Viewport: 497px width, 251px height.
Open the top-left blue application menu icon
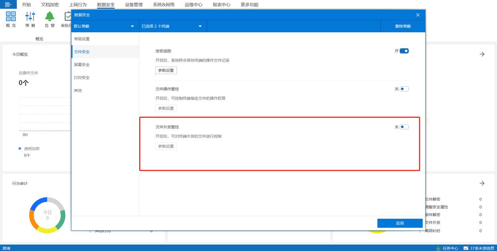coord(8,4)
